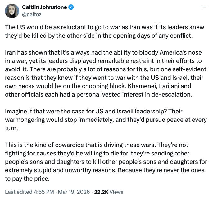Open the three-dot more options menu
213x200 pixels.
[204, 7]
